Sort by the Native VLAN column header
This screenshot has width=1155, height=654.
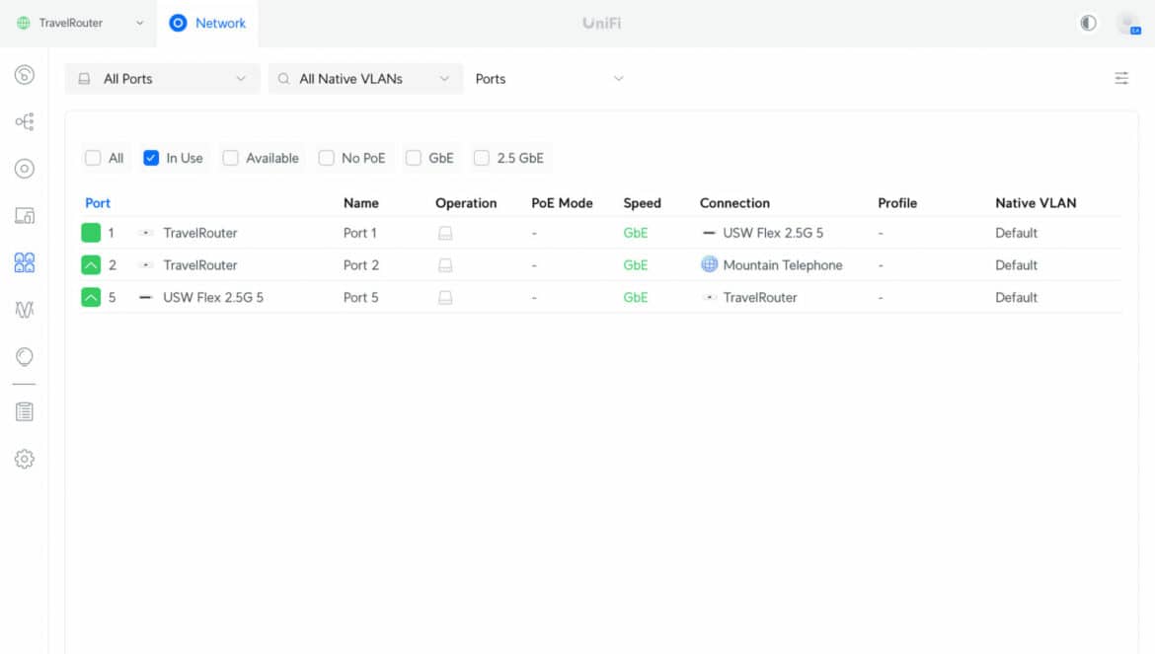click(1036, 203)
